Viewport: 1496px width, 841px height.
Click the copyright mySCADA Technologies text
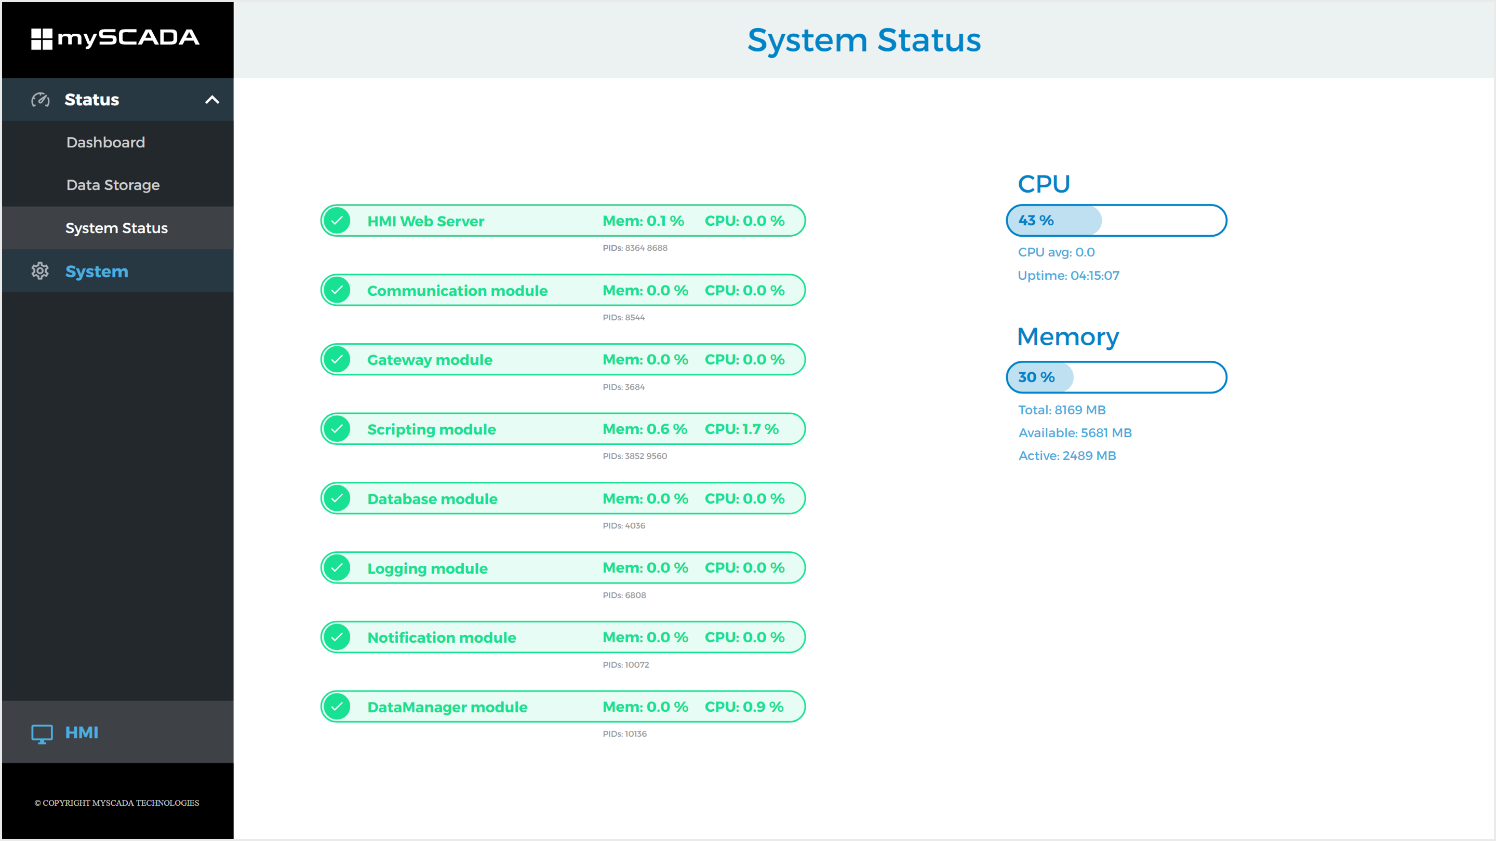coord(117,803)
